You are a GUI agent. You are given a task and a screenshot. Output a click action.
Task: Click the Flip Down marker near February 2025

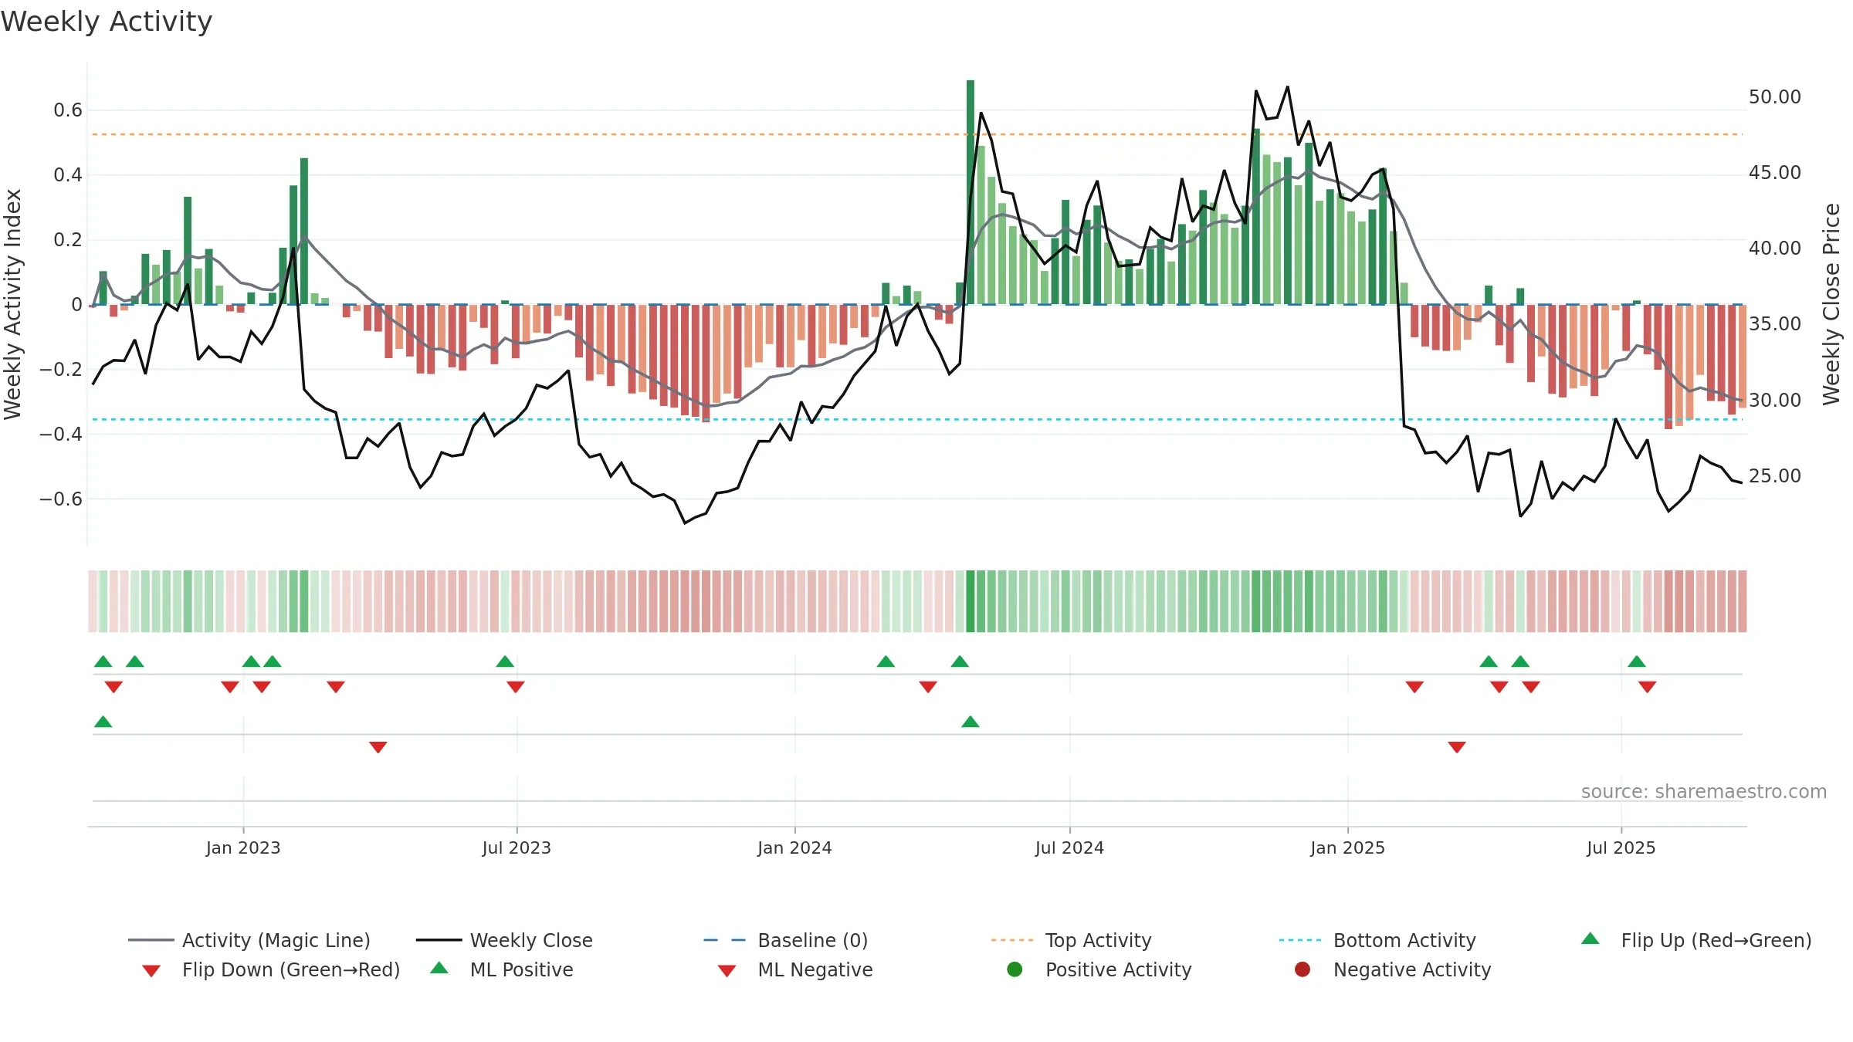(1414, 687)
